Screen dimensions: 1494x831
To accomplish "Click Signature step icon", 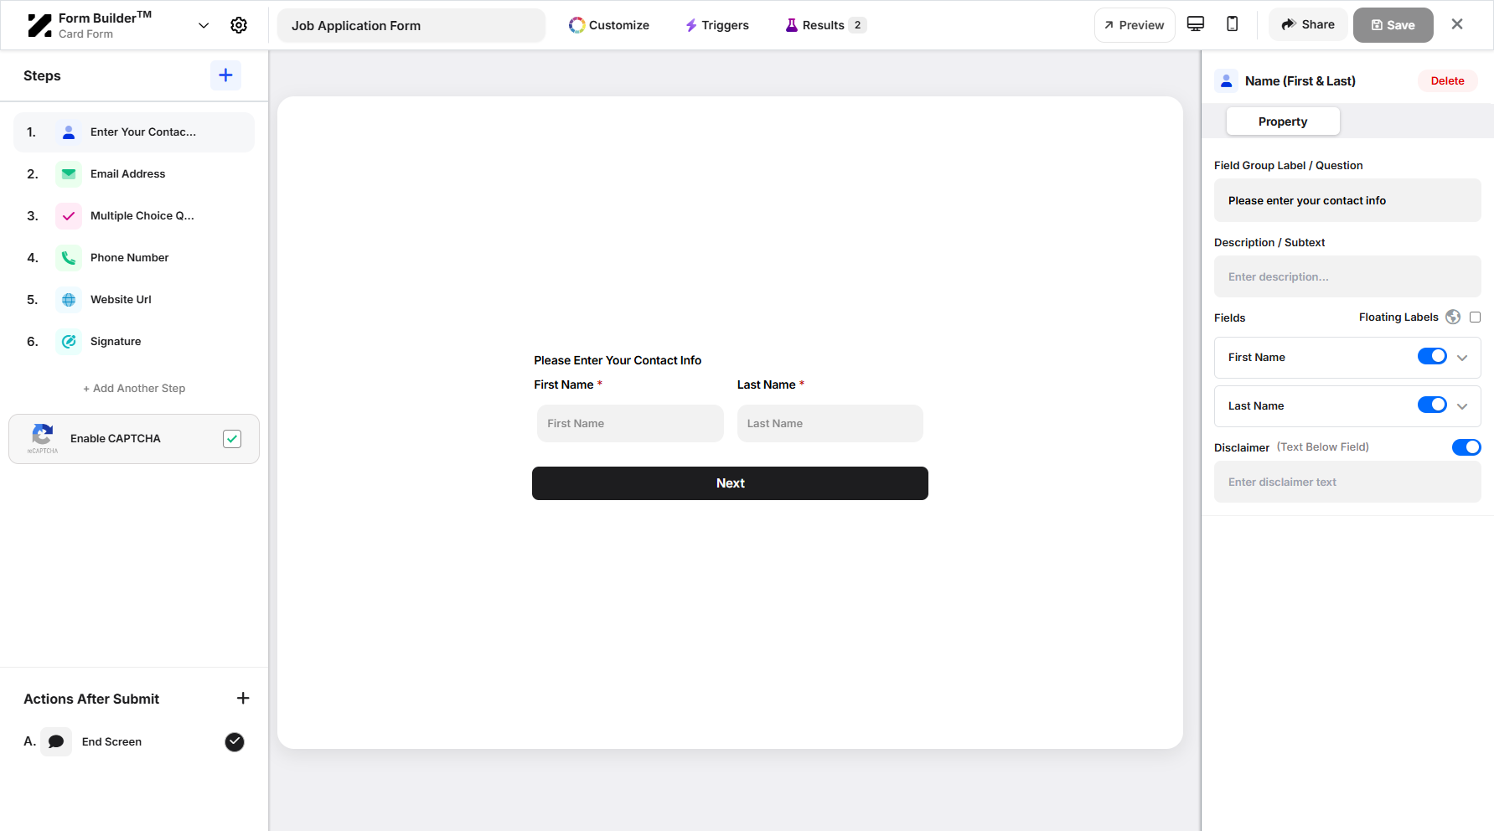I will pos(69,342).
